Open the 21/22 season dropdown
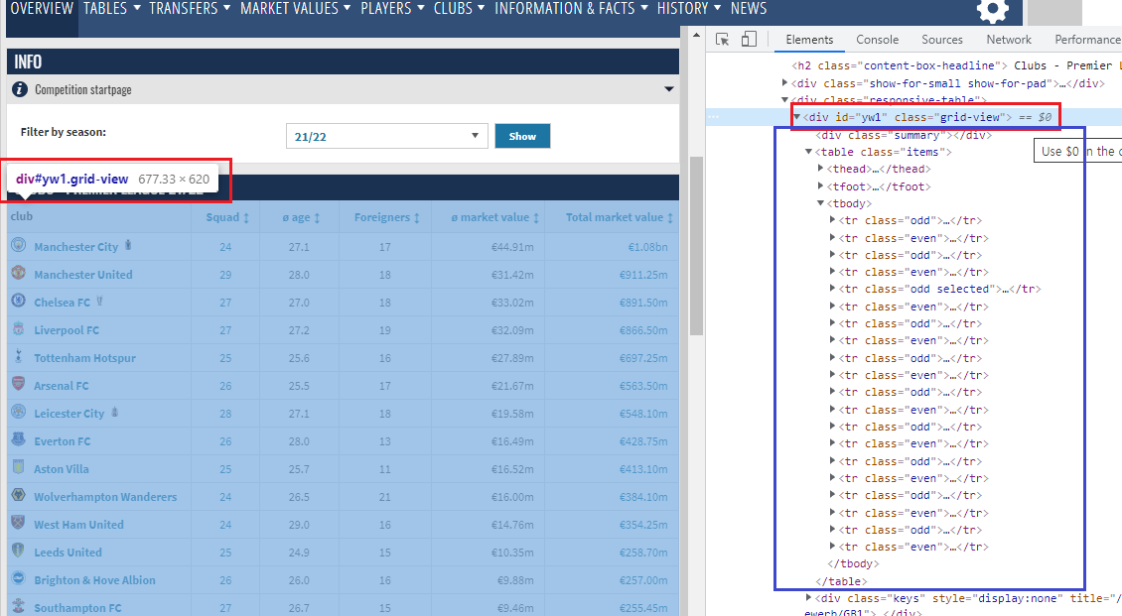 pos(386,136)
